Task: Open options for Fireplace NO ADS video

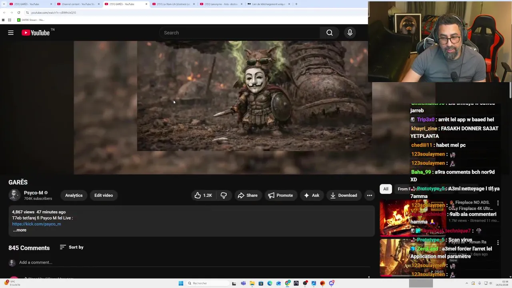Action: coord(498,203)
